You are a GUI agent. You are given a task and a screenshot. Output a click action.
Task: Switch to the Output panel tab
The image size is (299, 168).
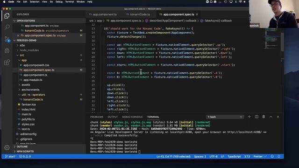[x=113, y=117]
